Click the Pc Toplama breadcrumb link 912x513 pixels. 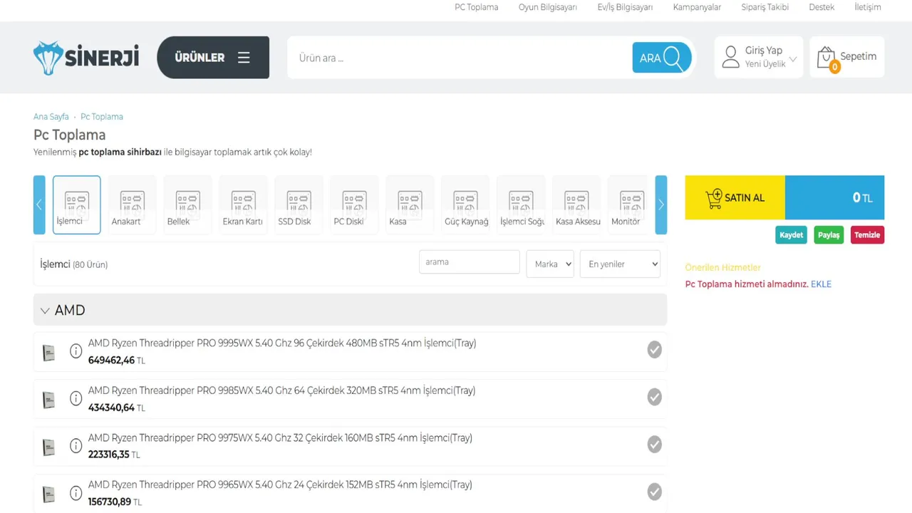[x=102, y=117]
